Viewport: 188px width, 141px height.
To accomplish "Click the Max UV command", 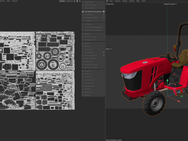I will 93,34.
